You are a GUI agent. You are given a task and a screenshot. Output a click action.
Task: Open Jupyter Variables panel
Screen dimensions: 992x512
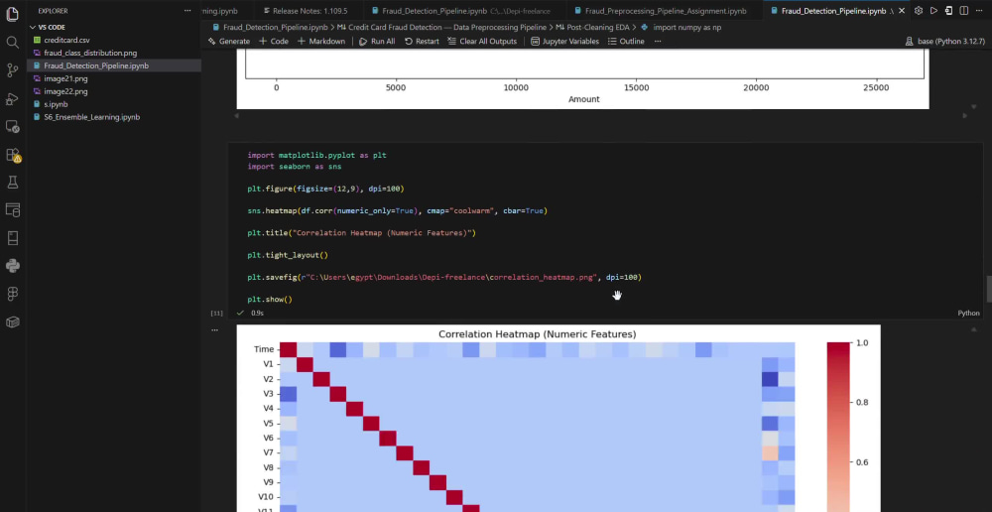point(565,41)
